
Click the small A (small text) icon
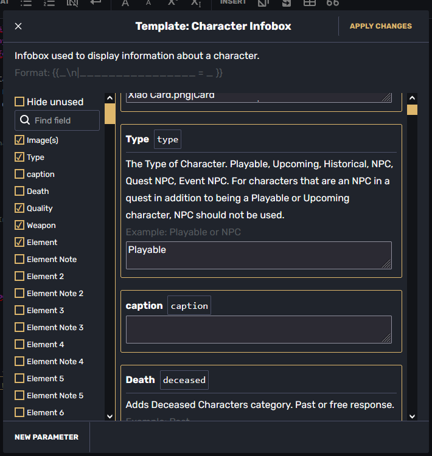(148, 3)
